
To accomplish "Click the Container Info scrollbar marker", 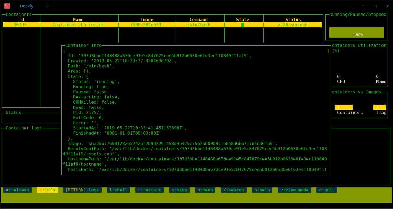I will pyautogui.click(x=328, y=51).
